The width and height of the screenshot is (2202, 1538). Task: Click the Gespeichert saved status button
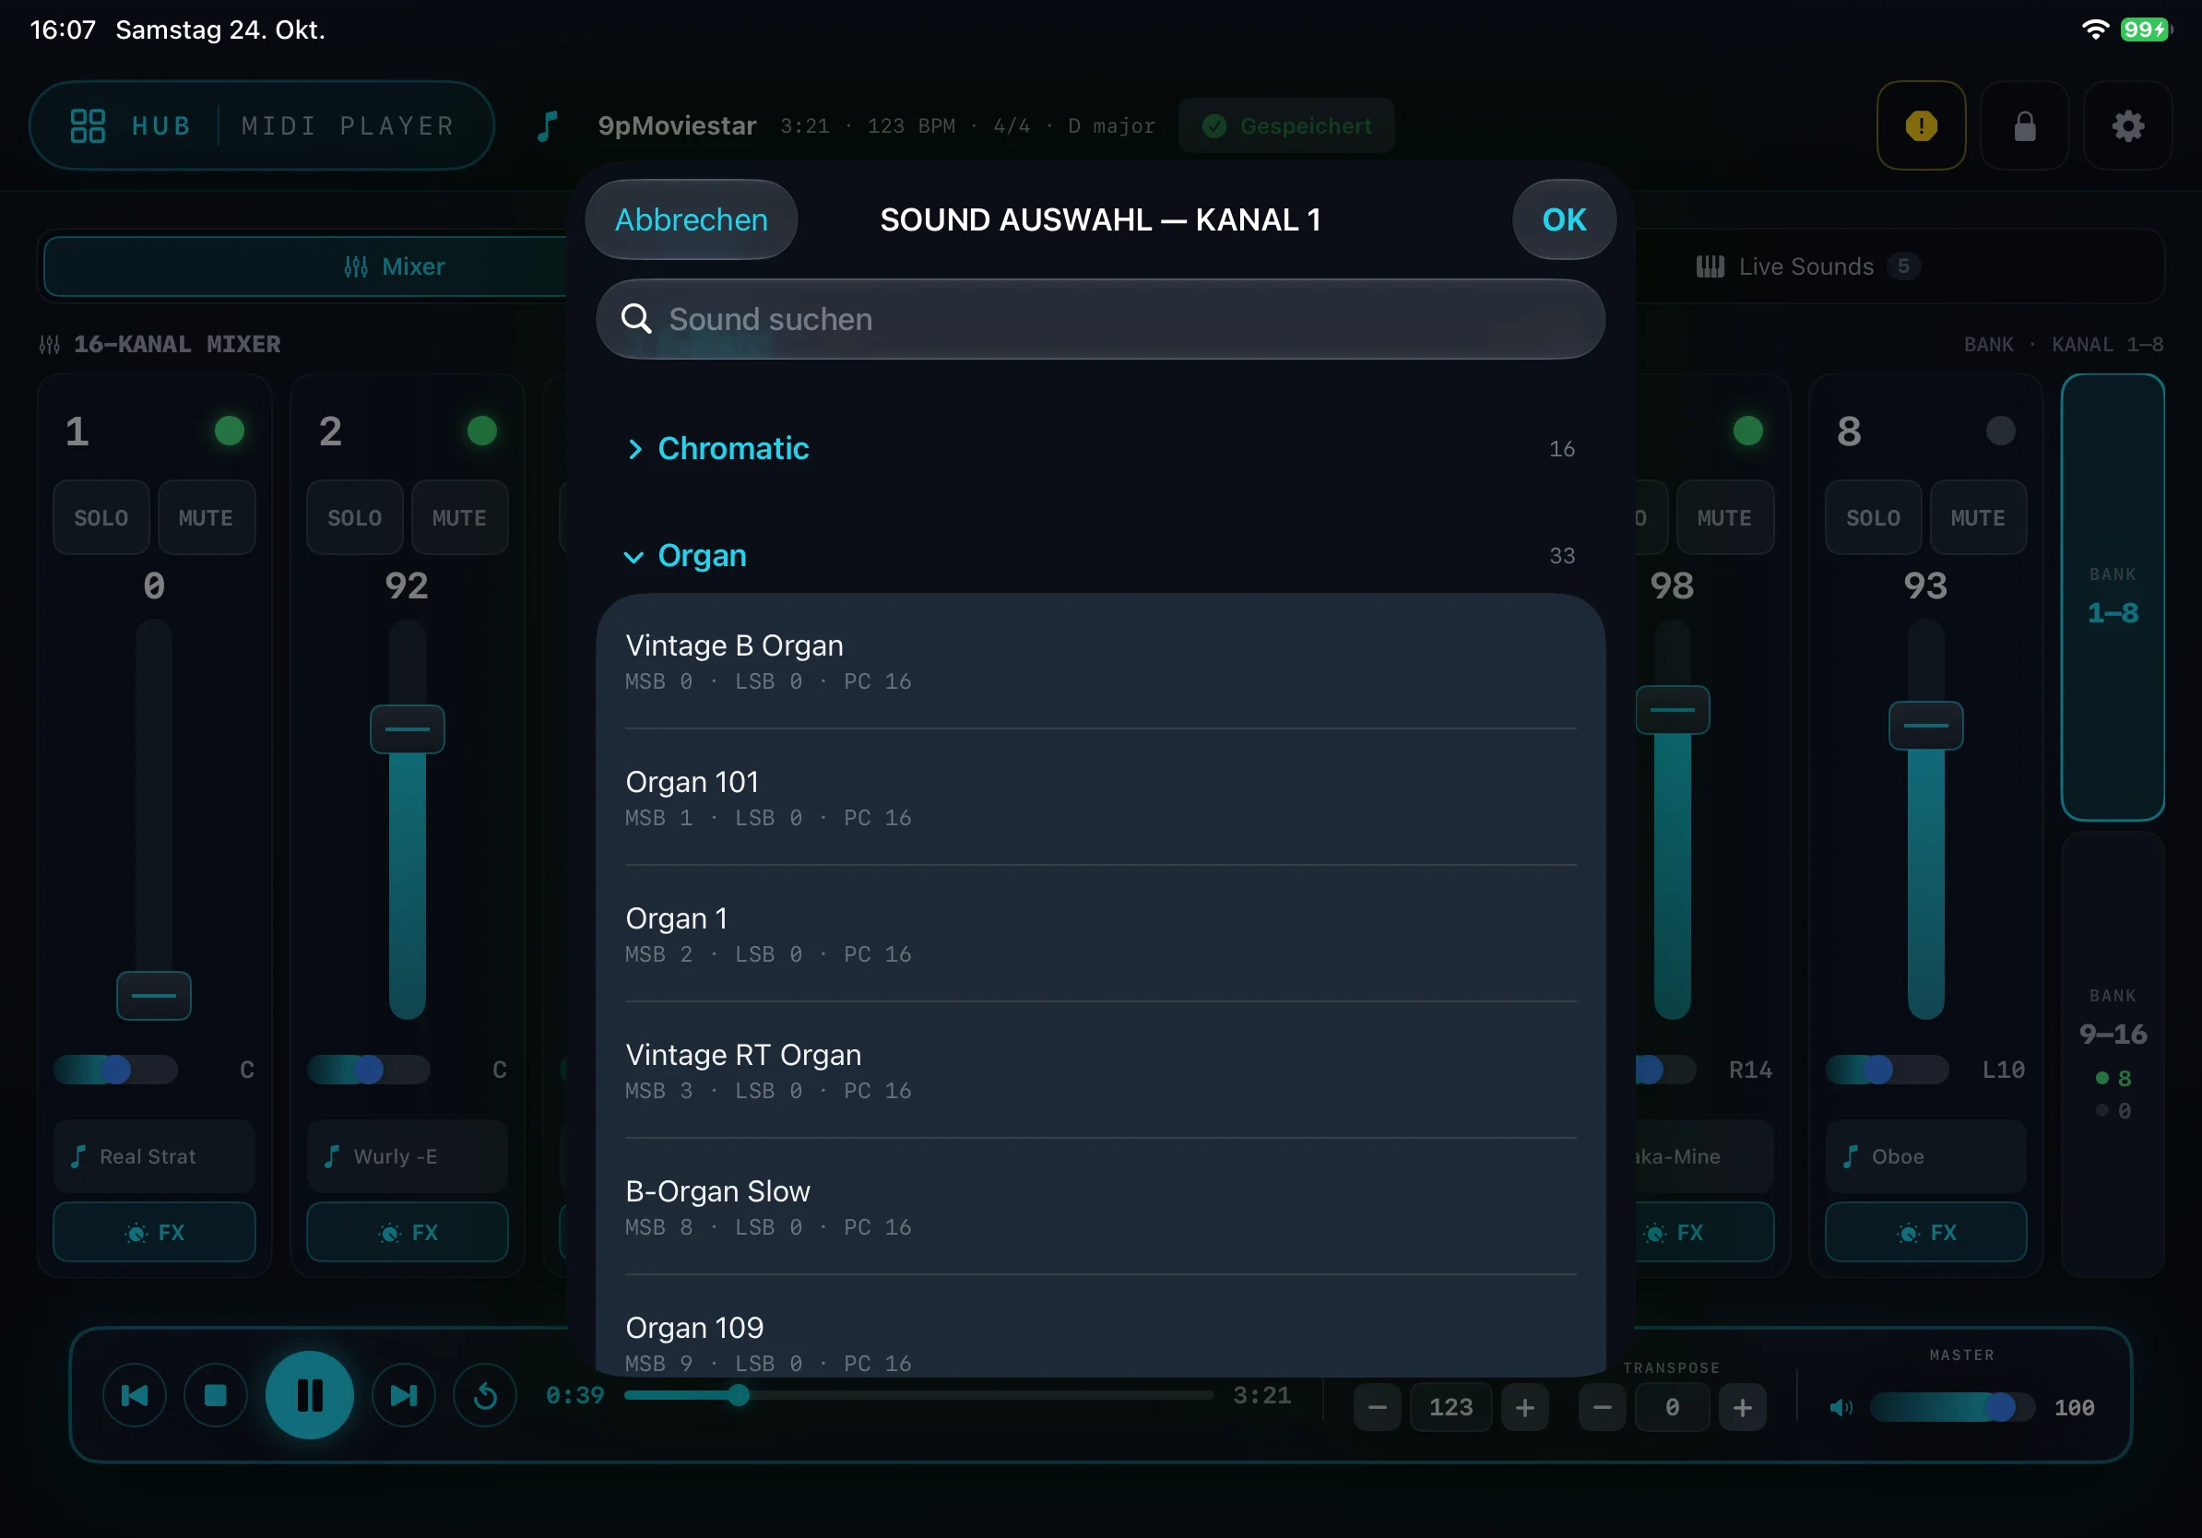pos(1286,125)
